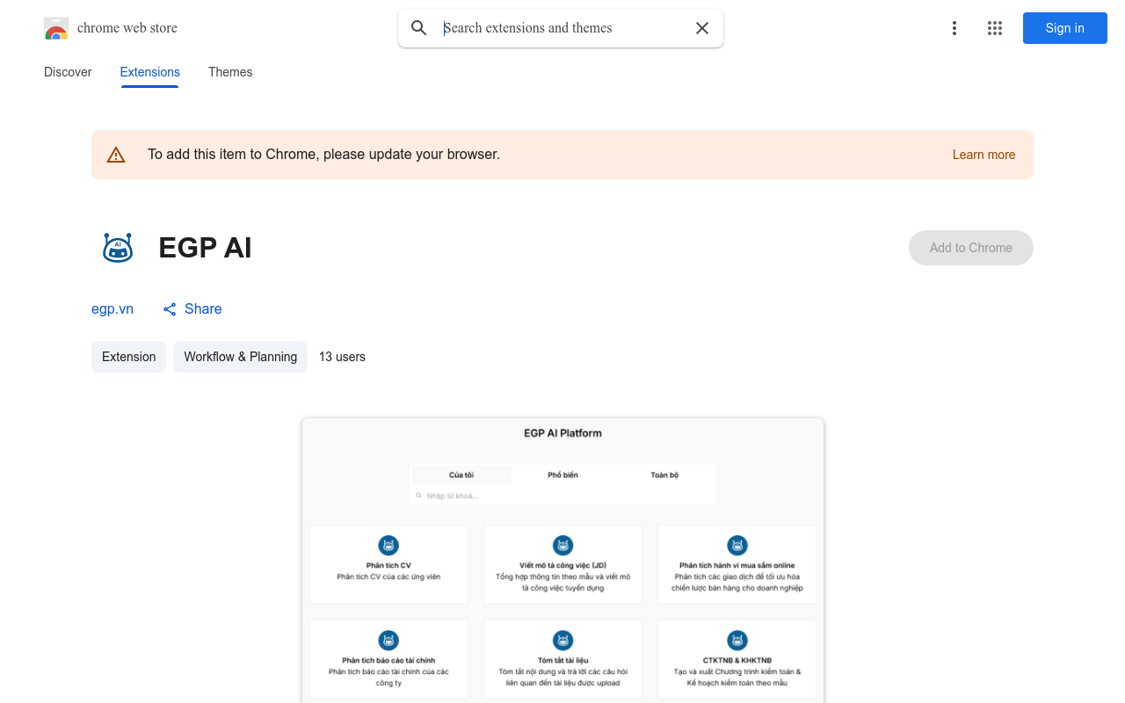Click the EGP AI heading
Screen dimensions: 1125x703
[x=205, y=248]
